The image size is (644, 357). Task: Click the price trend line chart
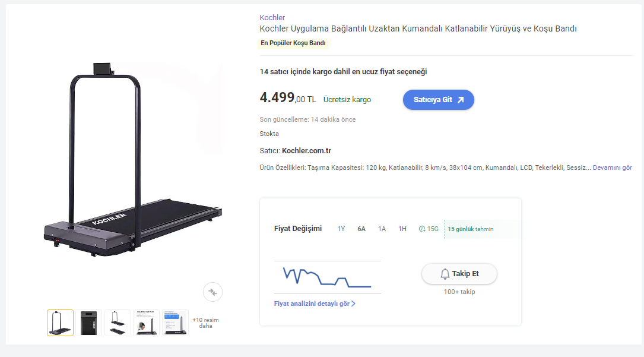coord(327,277)
